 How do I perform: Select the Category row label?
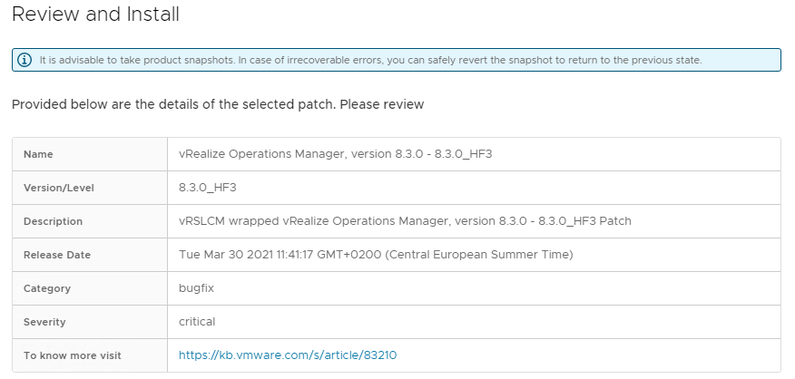[46, 288]
